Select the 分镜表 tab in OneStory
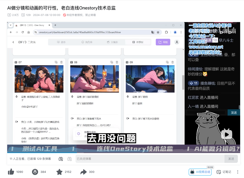The image size is (244, 178). tap(112, 42)
